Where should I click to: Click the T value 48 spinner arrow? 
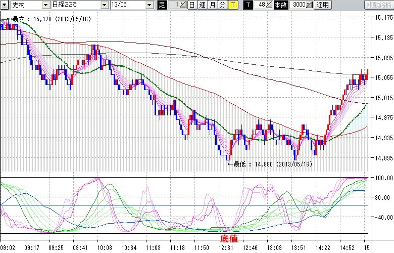[x=270, y=5]
